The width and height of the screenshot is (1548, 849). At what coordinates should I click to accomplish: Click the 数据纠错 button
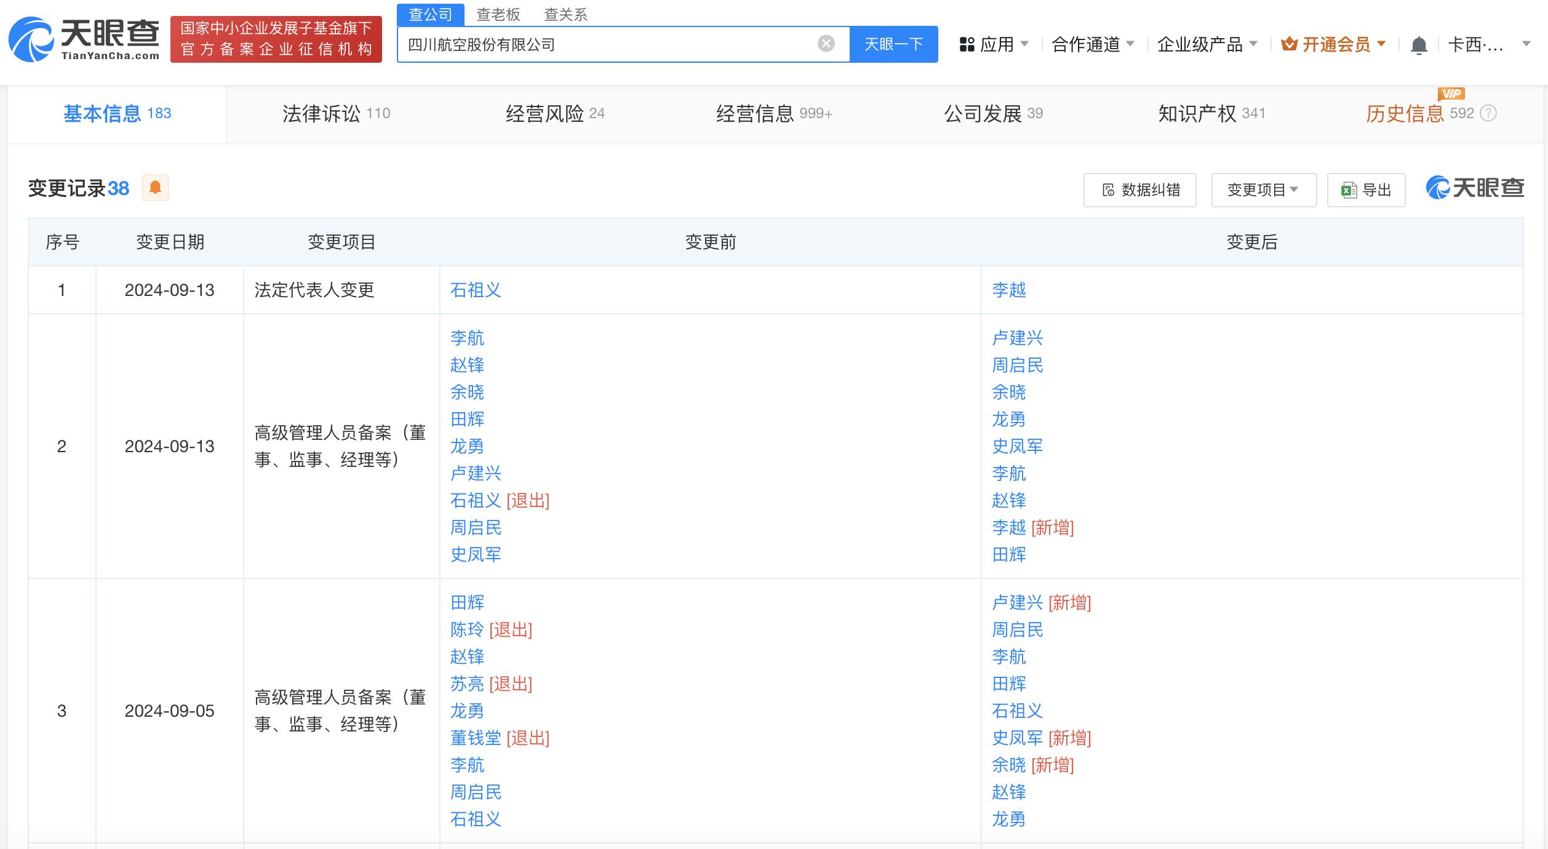[1140, 190]
